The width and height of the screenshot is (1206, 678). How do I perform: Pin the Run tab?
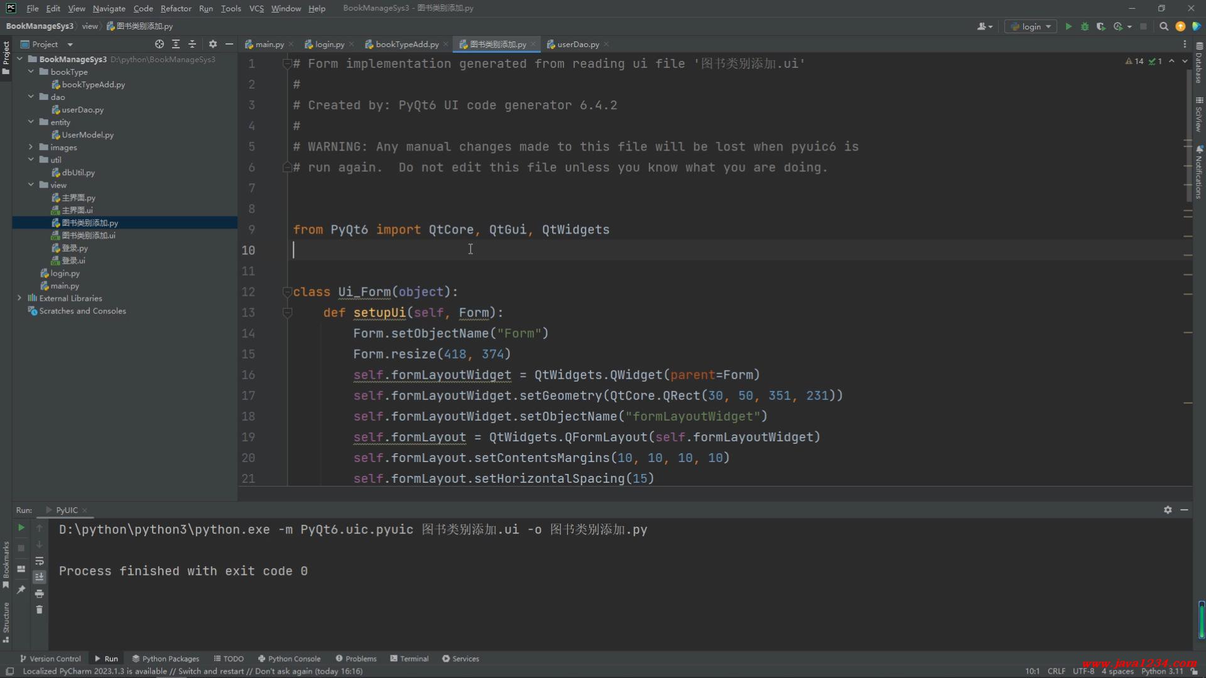tap(21, 589)
